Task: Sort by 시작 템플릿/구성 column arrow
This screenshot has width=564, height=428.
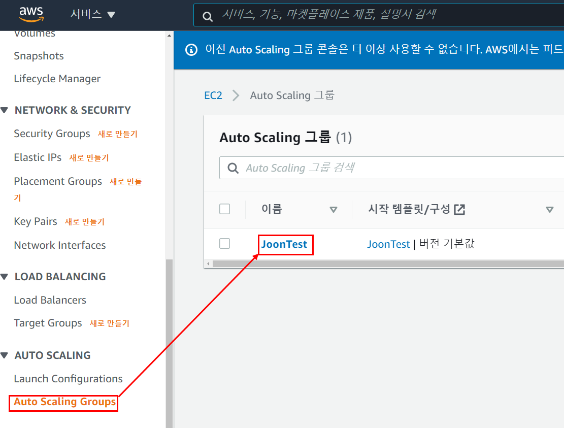Action: pos(549,209)
